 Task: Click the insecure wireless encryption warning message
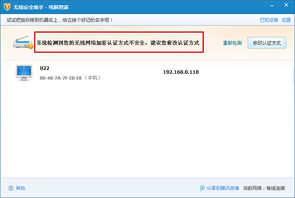[x=118, y=43]
